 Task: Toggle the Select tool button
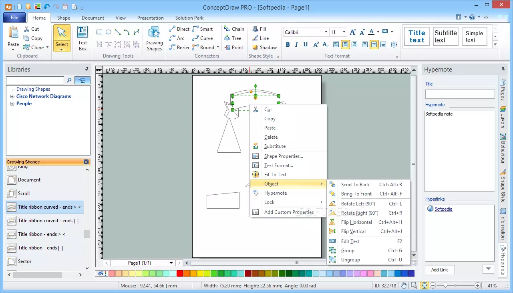point(62,39)
